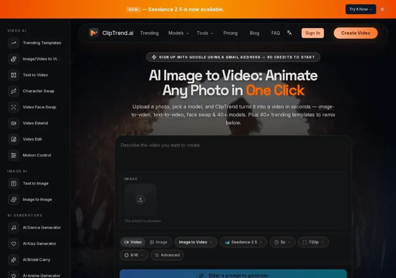Open the language translation icon

[289, 32]
